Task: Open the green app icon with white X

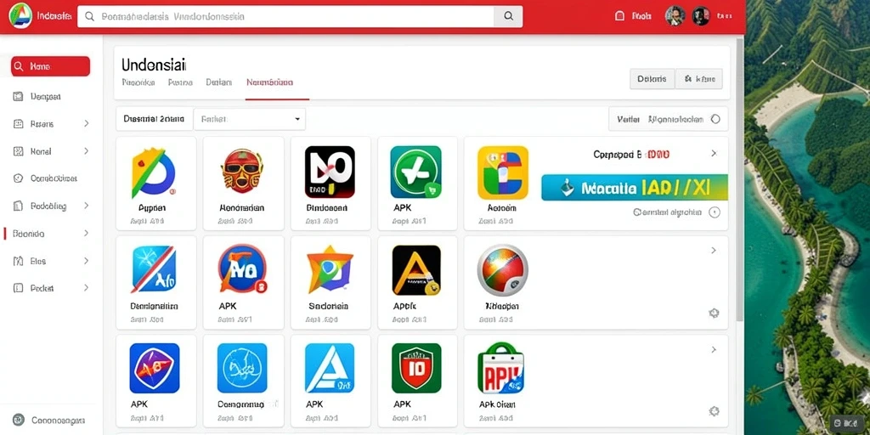Action: click(x=416, y=172)
